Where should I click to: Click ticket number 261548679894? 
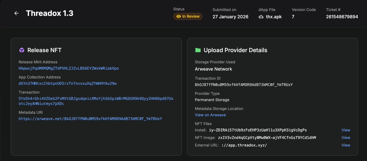click(342, 17)
